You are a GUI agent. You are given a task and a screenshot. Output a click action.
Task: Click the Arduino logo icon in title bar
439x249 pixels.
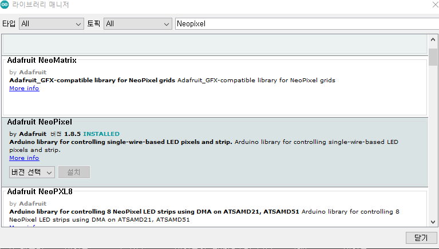point(5,5)
